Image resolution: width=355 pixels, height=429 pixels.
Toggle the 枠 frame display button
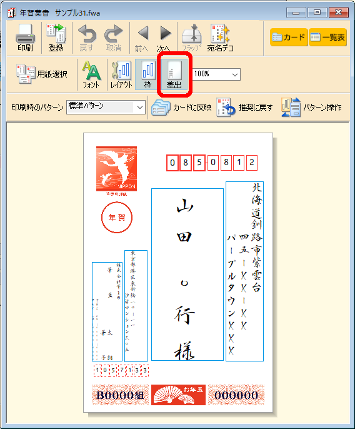(147, 74)
